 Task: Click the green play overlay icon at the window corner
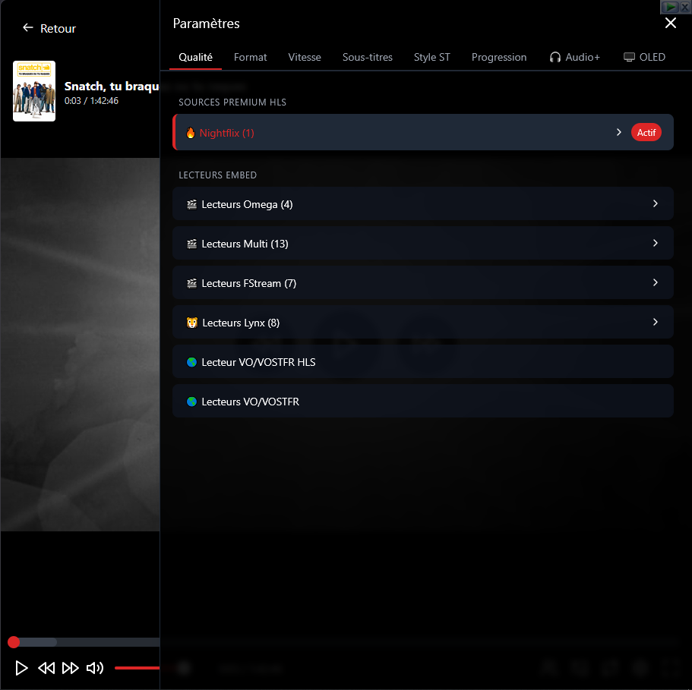pos(669,7)
